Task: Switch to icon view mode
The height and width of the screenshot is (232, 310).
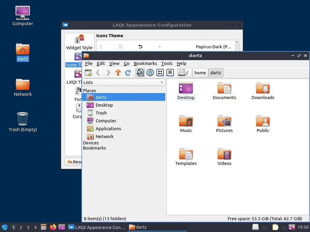Action: 160,72
